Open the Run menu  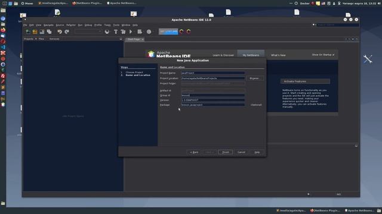point(80,25)
